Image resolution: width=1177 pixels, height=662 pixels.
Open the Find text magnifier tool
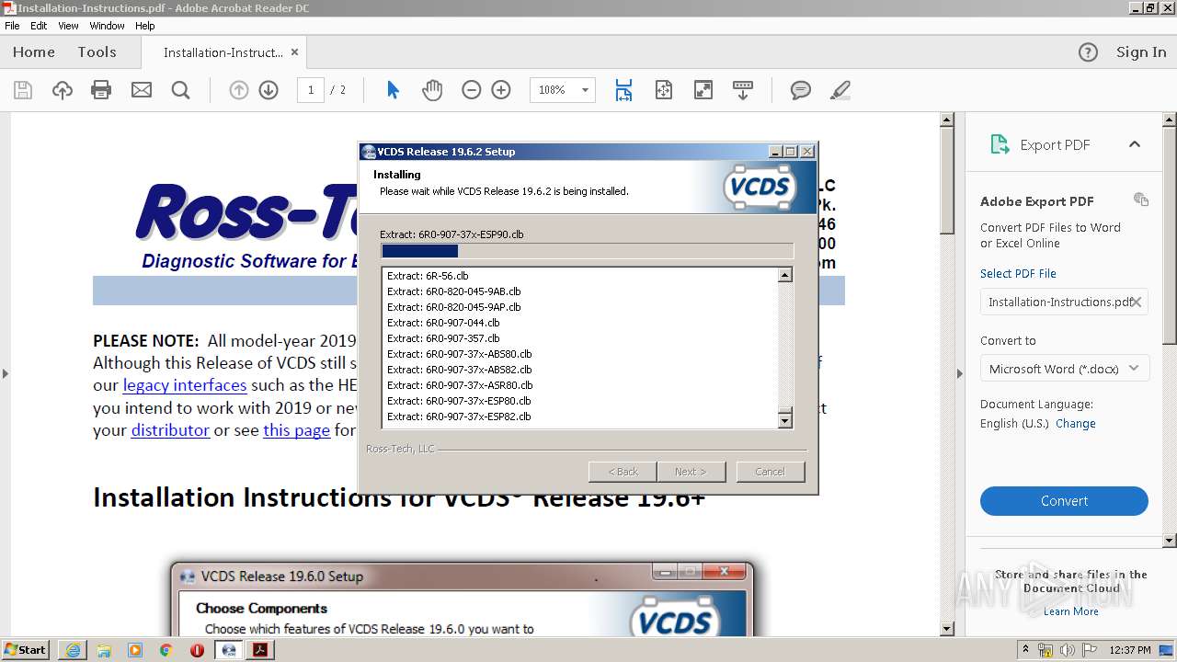[181, 90]
